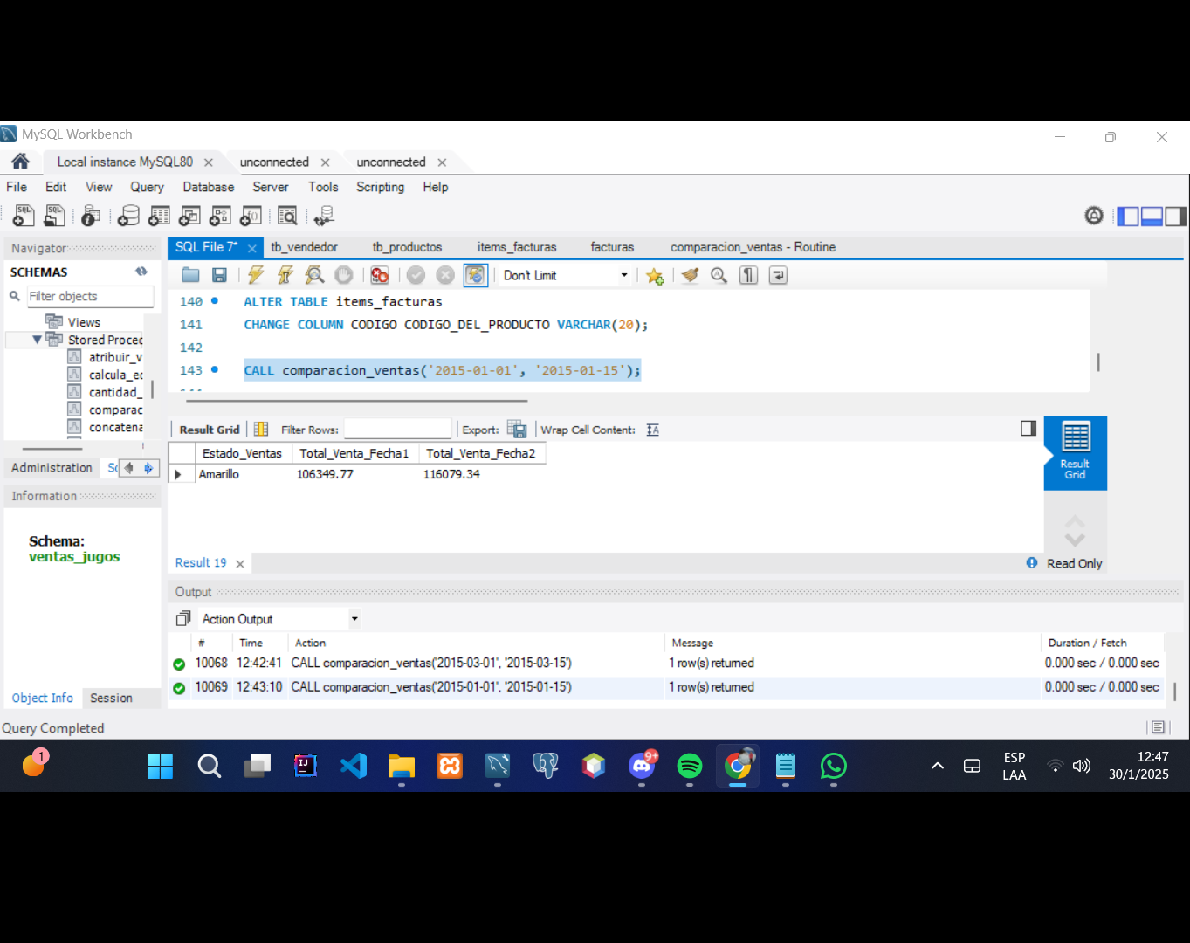Click the Amarillo cell in results
Screen dimensions: 1190x943
[218, 474]
